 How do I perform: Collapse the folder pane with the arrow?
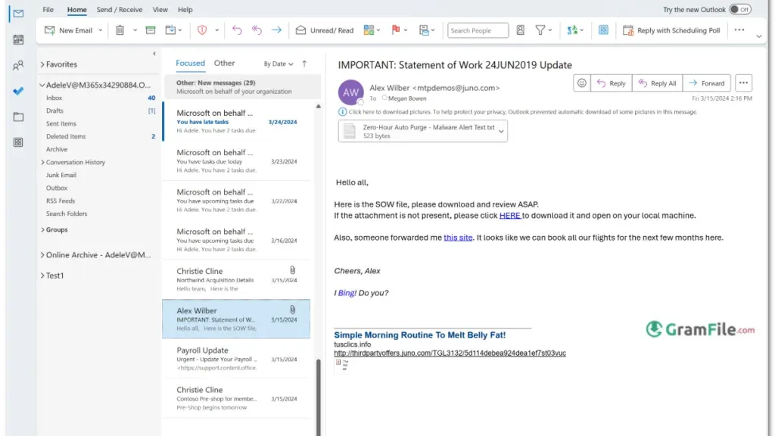154,54
